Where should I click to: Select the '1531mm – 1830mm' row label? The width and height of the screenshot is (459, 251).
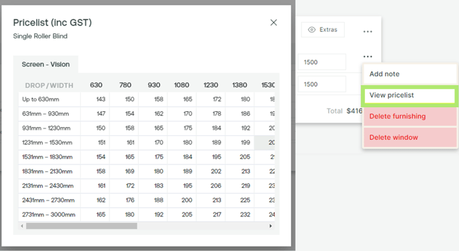click(x=47, y=157)
